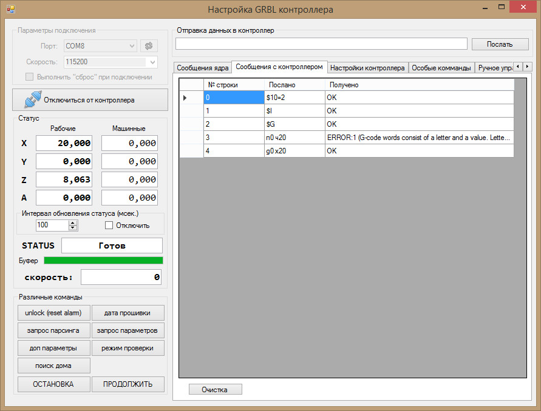Click the 'ERROR:1 (G-code words...' received cell
This screenshot has height=411, width=541.
coord(420,138)
